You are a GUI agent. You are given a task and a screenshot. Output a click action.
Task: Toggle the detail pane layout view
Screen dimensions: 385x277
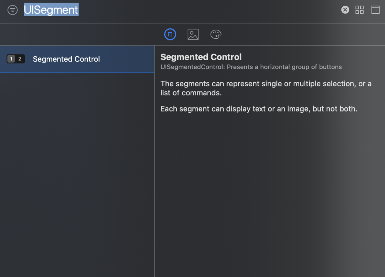375,10
